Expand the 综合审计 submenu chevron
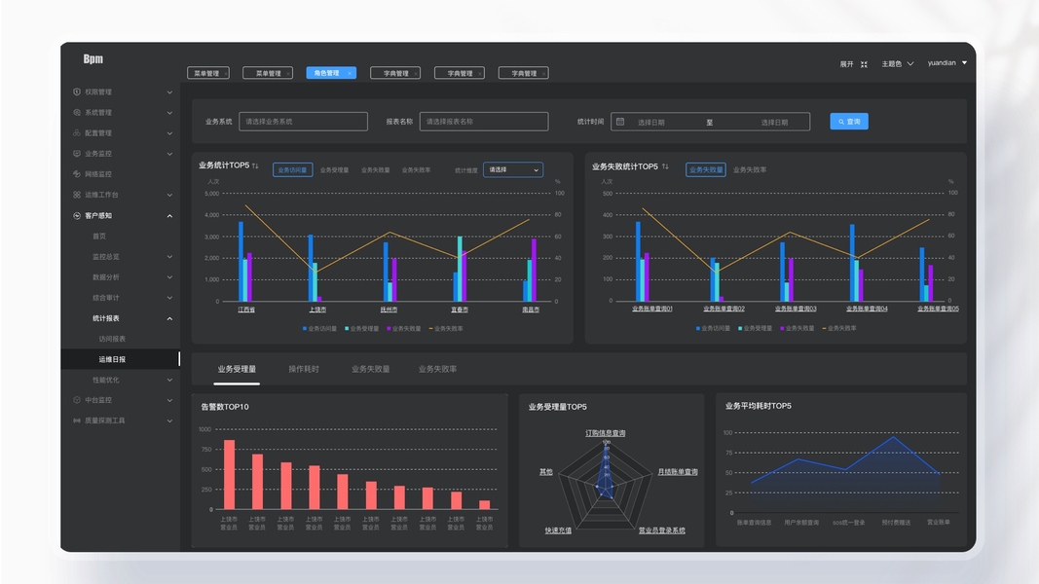This screenshot has height=584, width=1039. pyautogui.click(x=169, y=298)
